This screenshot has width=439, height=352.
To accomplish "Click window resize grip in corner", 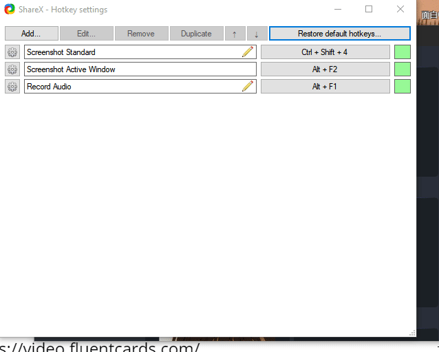I will coord(412,333).
